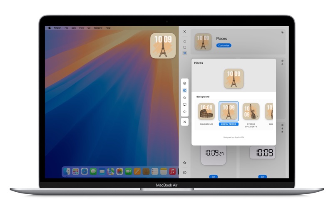The image size is (333, 208).
Task: Open the crown premium icon in toolbar
Action: click(x=184, y=97)
